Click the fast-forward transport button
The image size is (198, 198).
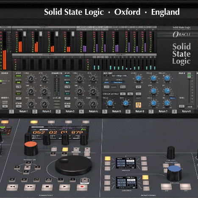click(x=30, y=187)
